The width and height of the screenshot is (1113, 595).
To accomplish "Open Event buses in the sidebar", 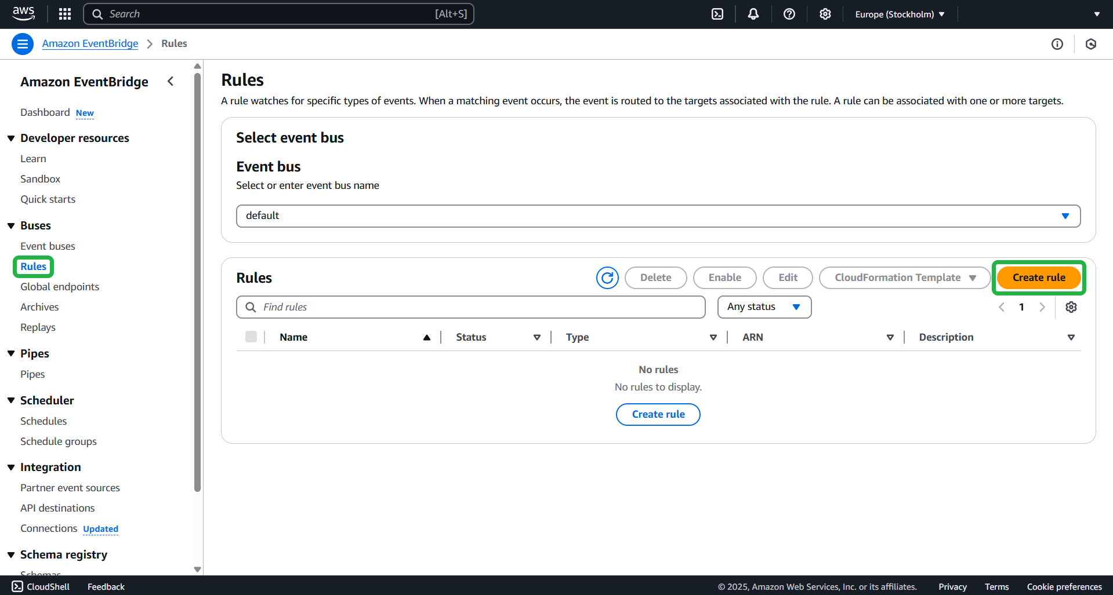I will click(x=48, y=246).
